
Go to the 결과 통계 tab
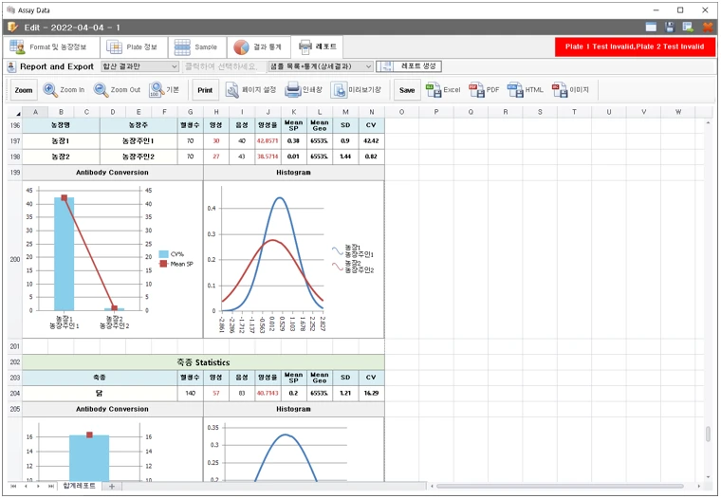[x=259, y=46]
